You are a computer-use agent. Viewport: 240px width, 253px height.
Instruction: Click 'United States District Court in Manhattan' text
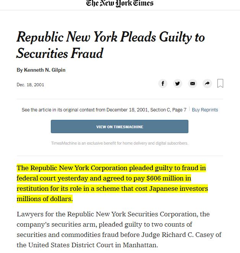[93, 245]
